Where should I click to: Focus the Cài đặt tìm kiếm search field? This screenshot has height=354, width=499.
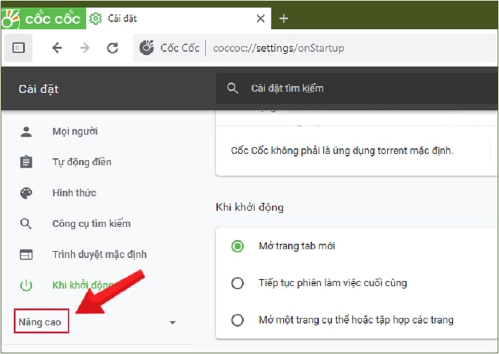click(x=357, y=88)
